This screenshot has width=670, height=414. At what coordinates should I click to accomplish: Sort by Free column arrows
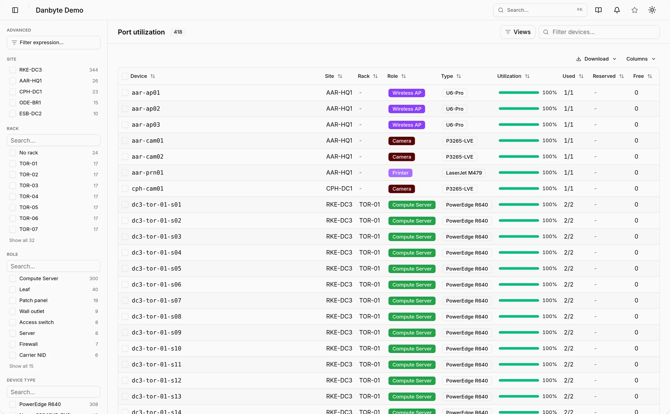point(649,76)
